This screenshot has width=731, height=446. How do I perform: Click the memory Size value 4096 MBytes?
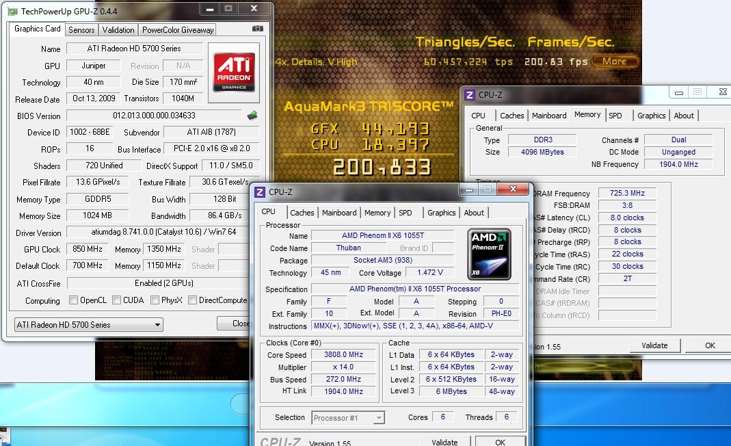543,152
